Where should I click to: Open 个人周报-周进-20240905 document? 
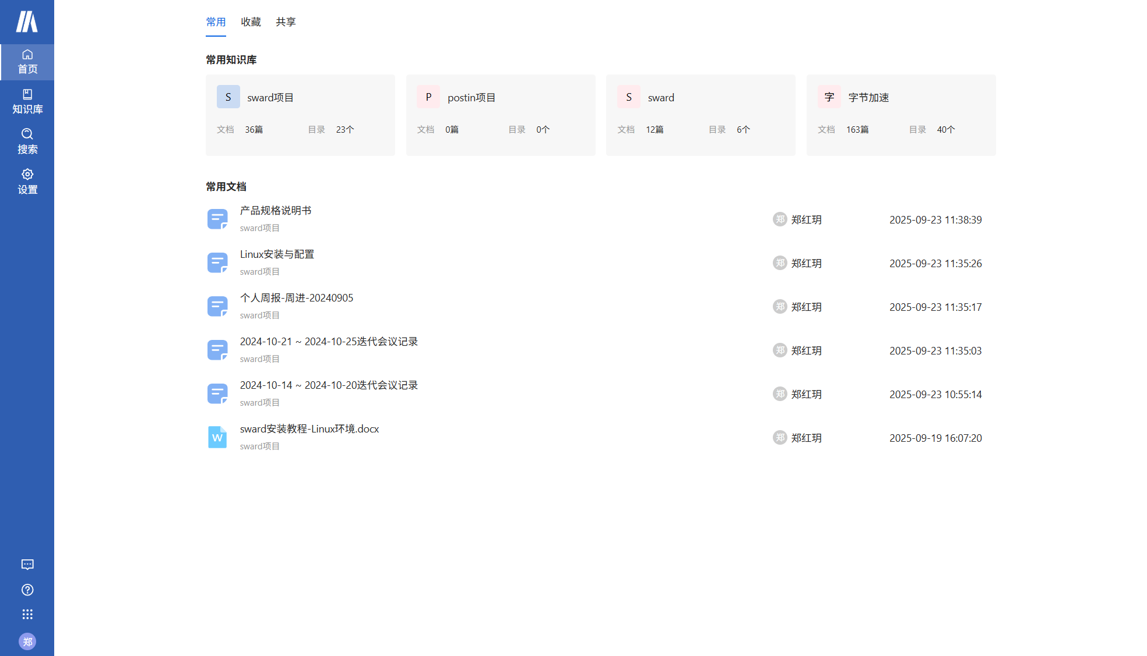pos(296,298)
